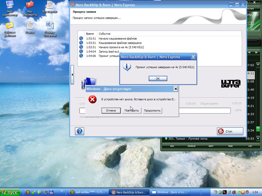This screenshot has height=196, width=262.
Task: Click the playlist scrollbar down arrow
Action: point(258,139)
